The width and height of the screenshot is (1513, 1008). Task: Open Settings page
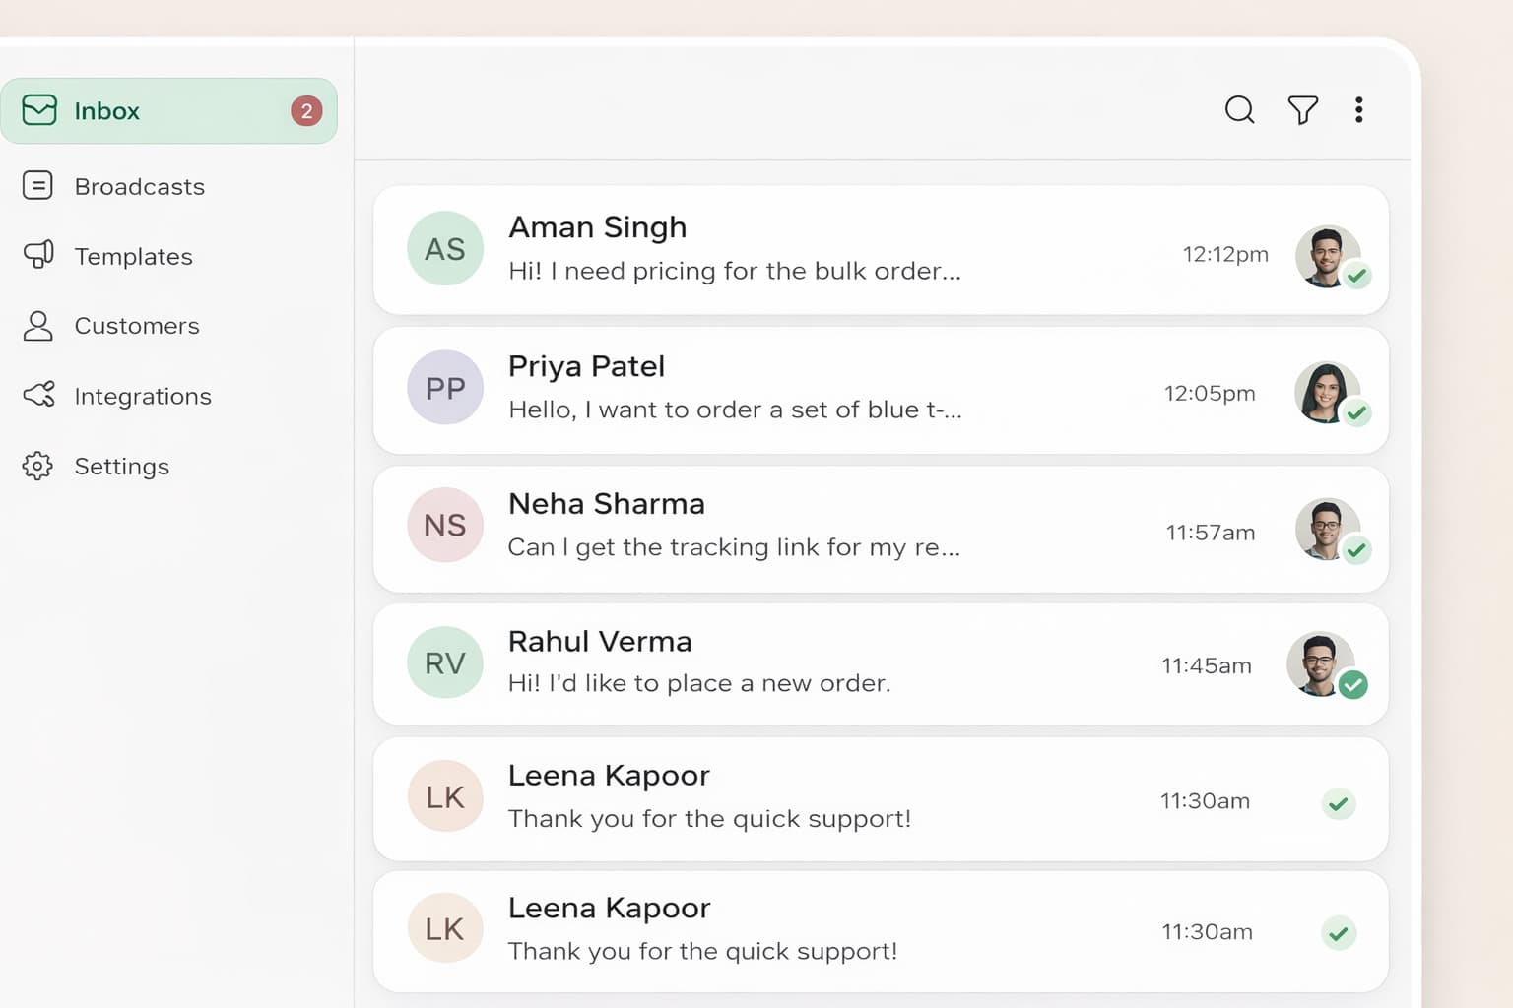tap(122, 466)
